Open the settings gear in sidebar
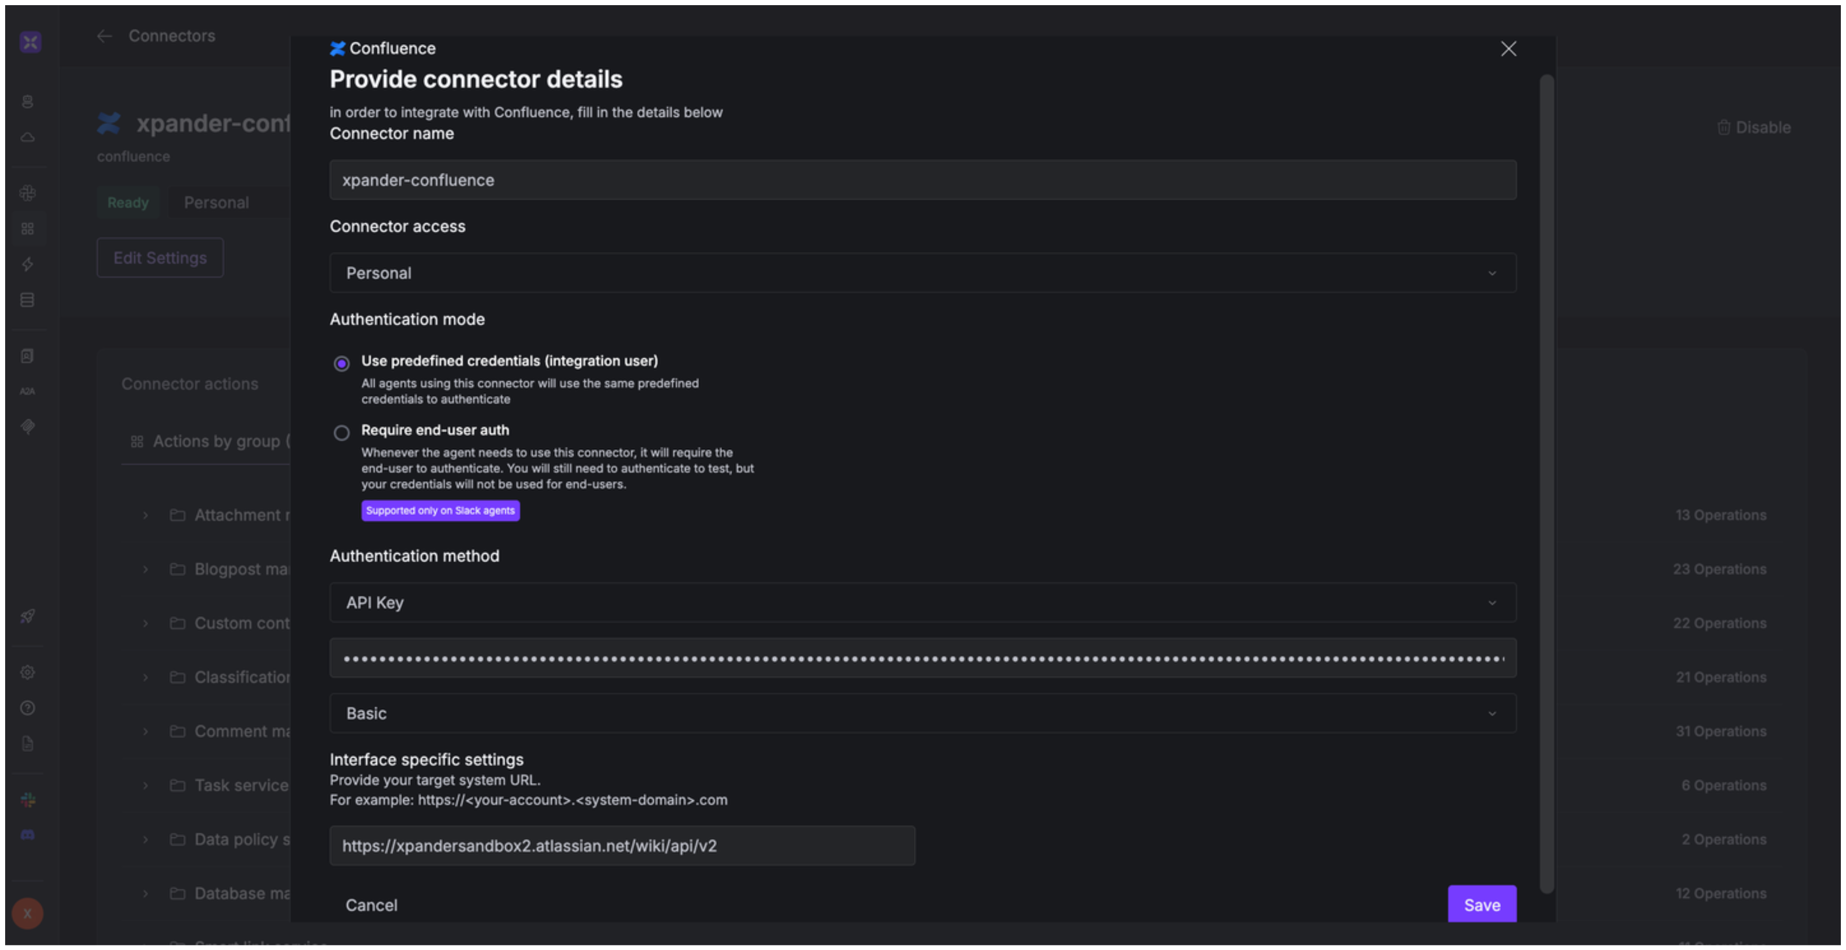The height and width of the screenshot is (950, 1846). coord(27,672)
